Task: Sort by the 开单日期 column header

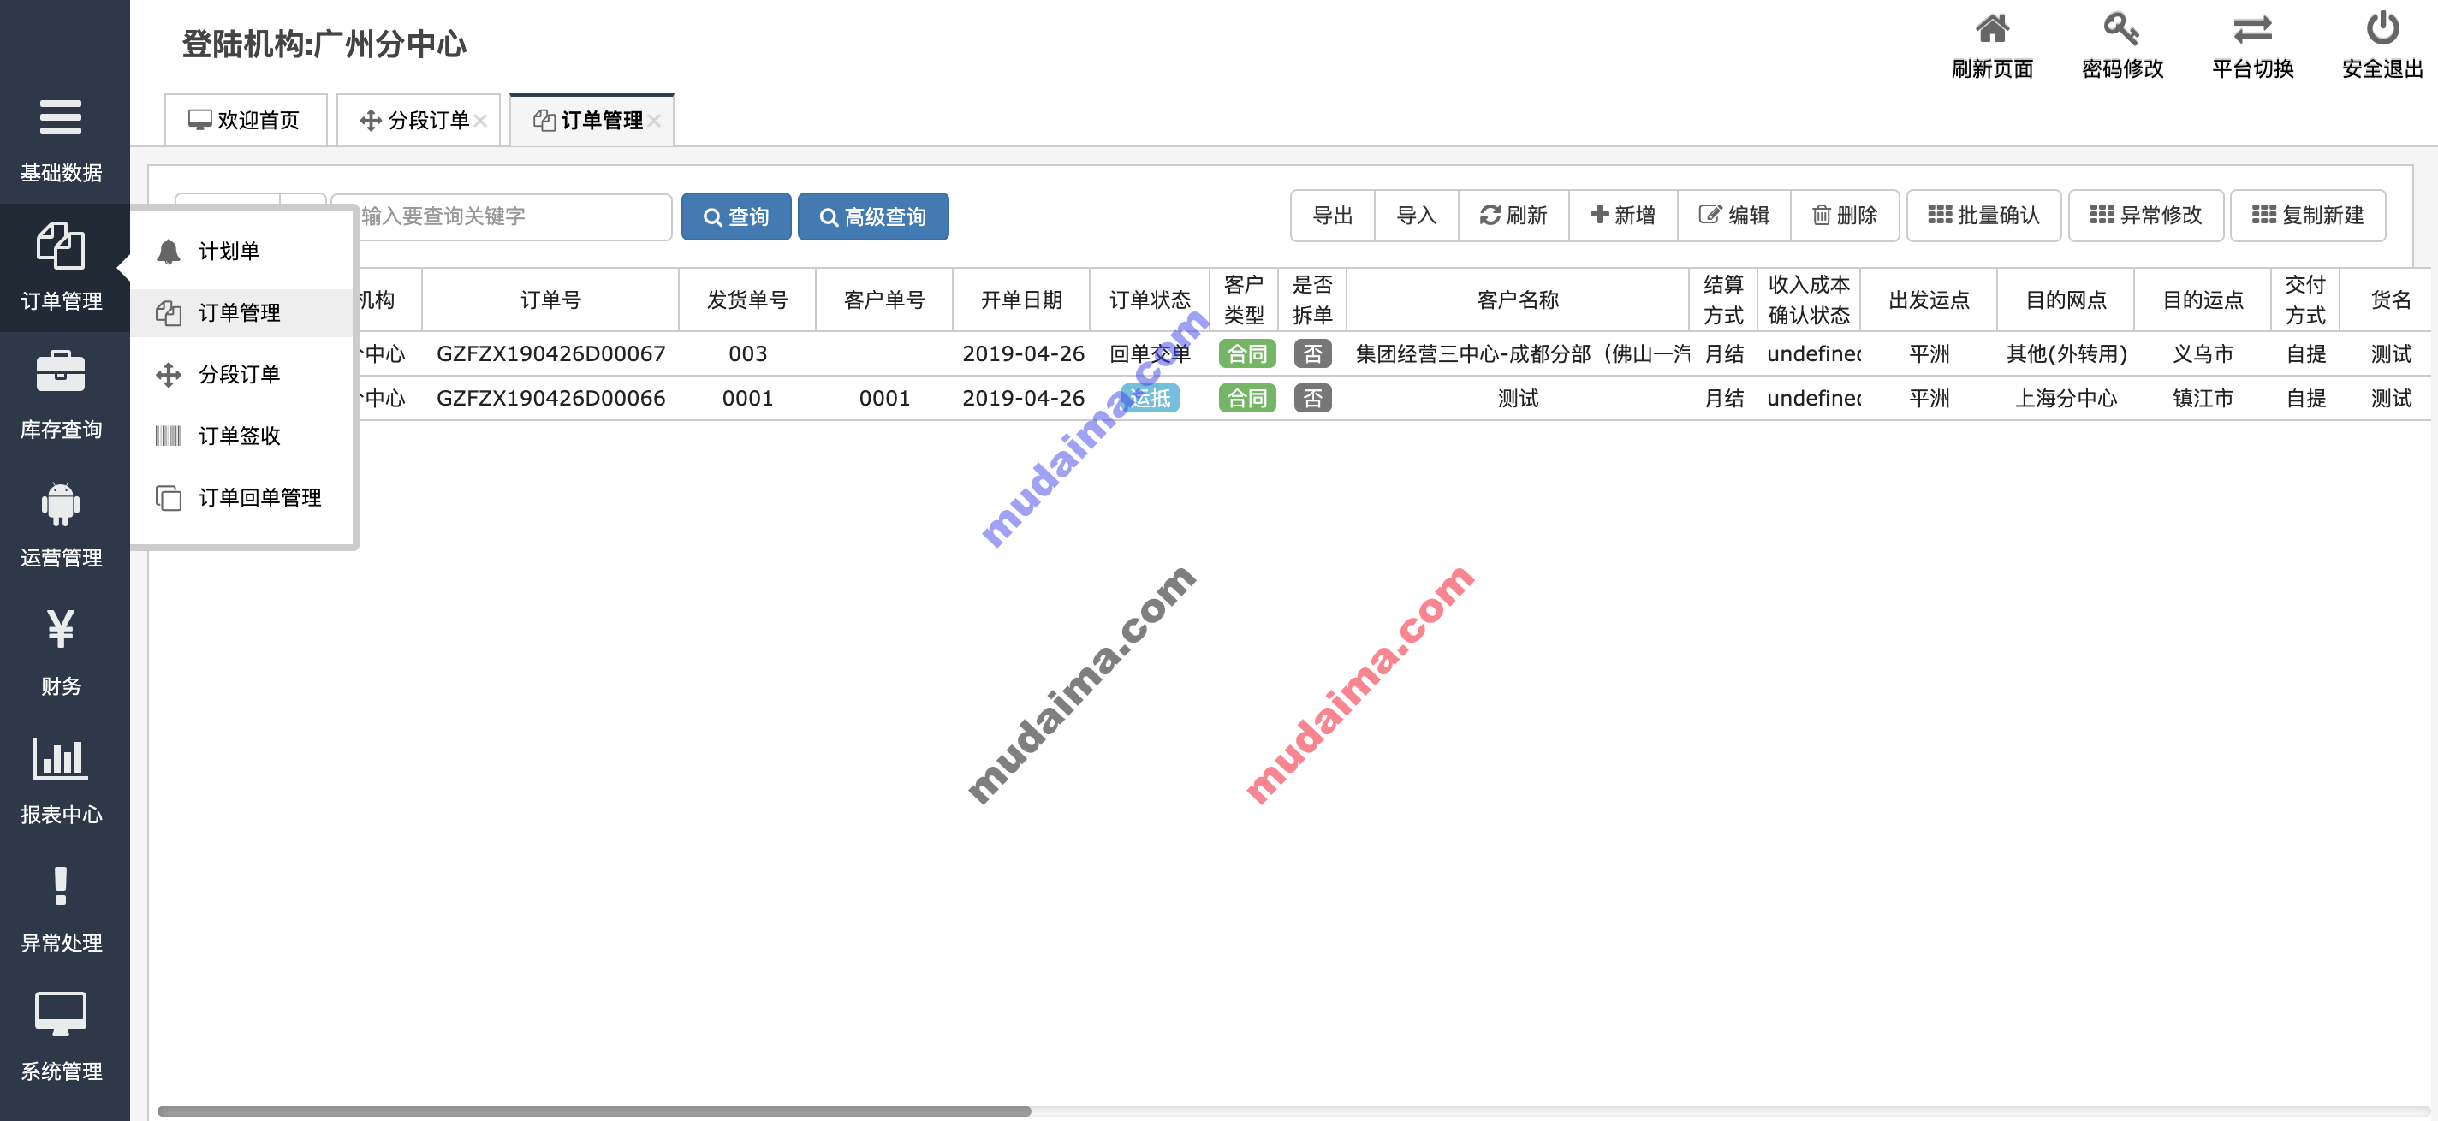Action: tap(1021, 300)
